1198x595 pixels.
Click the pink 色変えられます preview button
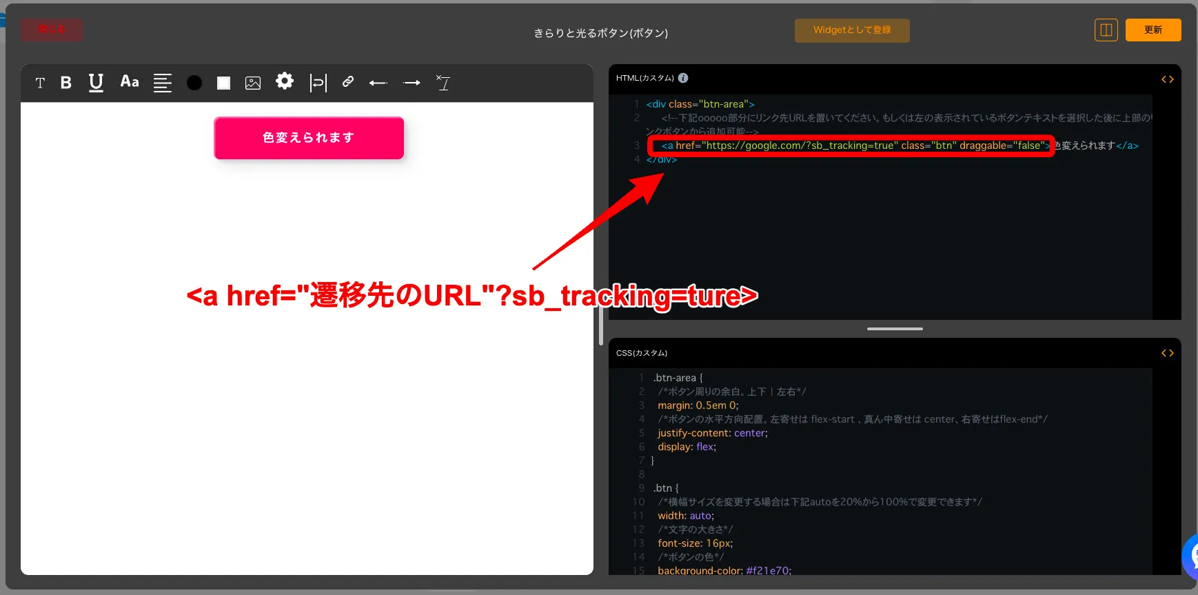[x=309, y=138]
